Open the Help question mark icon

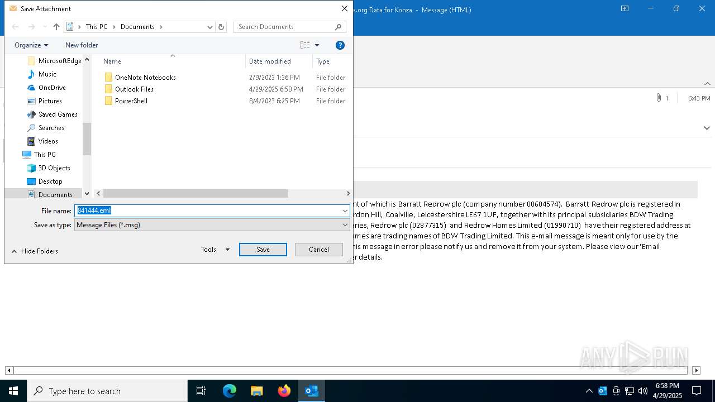click(340, 45)
